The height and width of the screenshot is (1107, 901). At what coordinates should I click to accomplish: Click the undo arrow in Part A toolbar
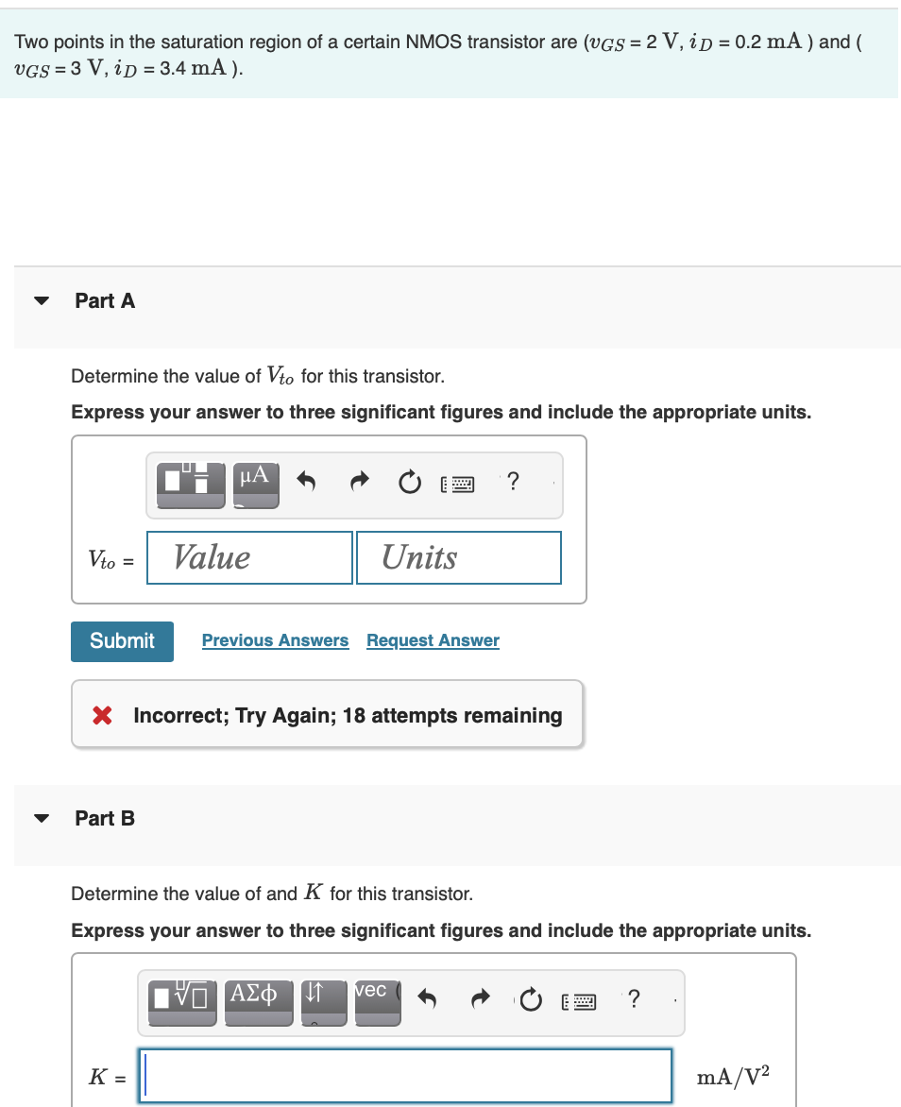coord(305,482)
